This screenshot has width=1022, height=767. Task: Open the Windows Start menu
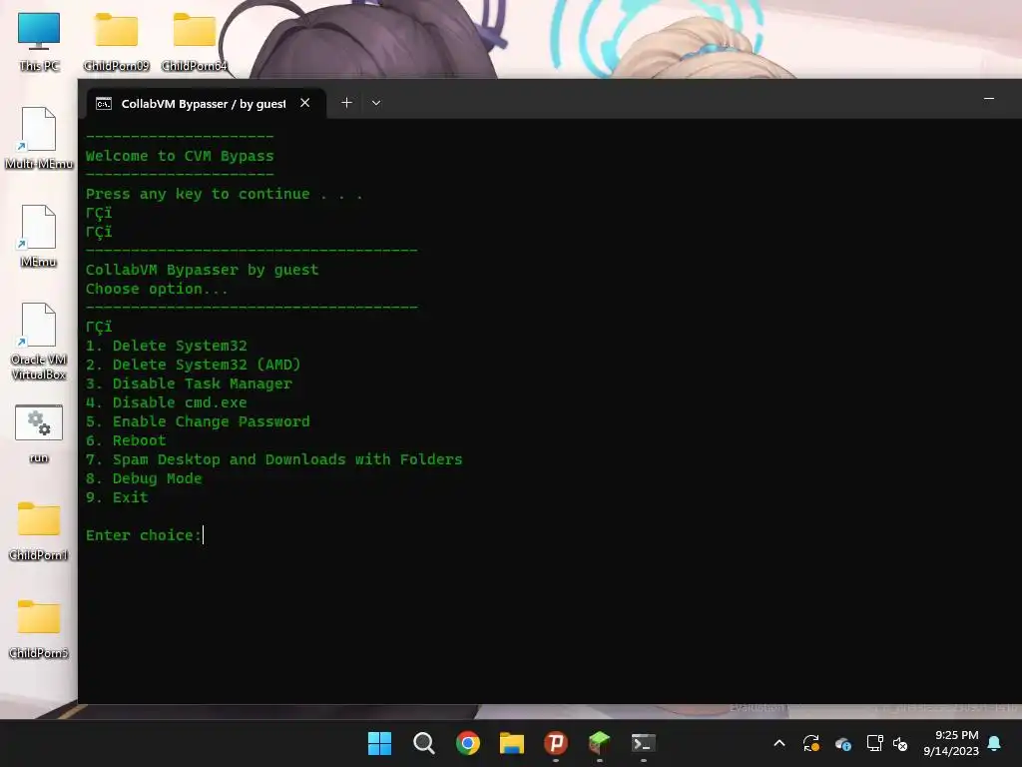pos(379,743)
